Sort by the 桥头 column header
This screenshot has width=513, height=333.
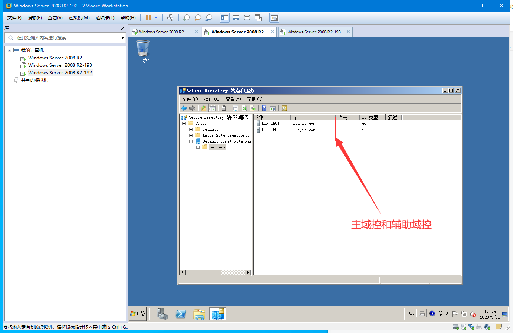tap(348, 117)
